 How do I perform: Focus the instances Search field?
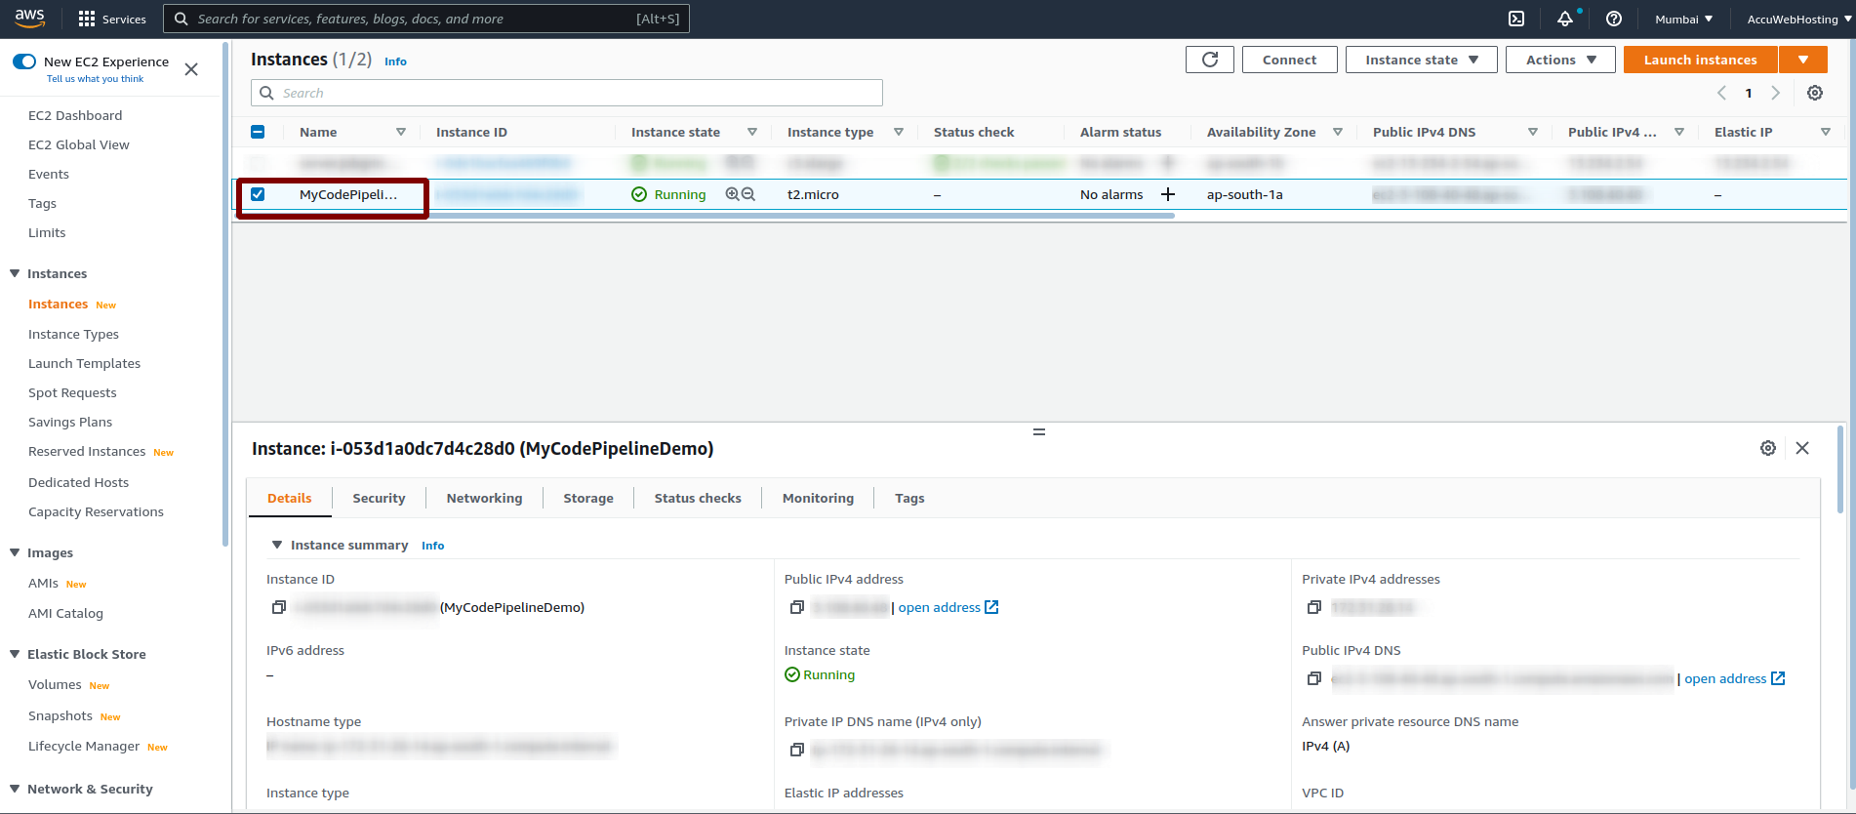coord(567,93)
